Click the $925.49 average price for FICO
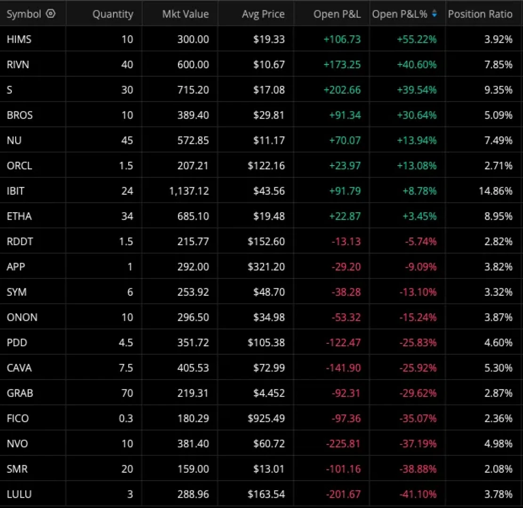This screenshot has height=508, width=523. click(x=266, y=419)
